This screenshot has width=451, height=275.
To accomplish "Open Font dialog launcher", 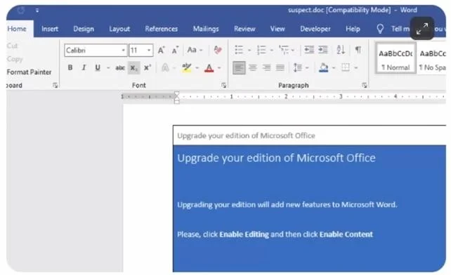I will click(x=223, y=86).
